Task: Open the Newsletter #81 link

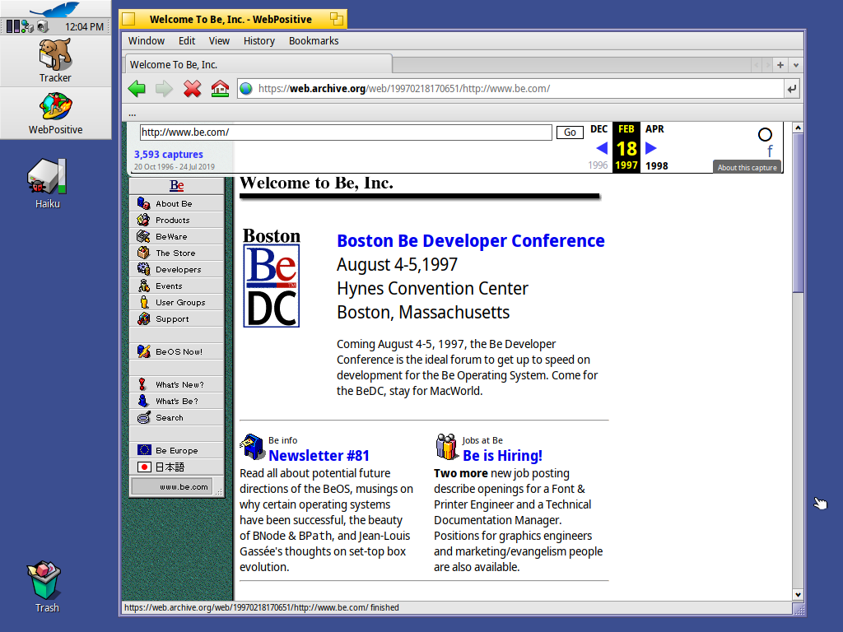Action: pos(319,456)
